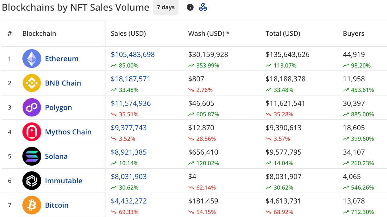The width and height of the screenshot is (387, 217).
Task: Sort by the Sales (USD) column header
Action: tap(128, 33)
